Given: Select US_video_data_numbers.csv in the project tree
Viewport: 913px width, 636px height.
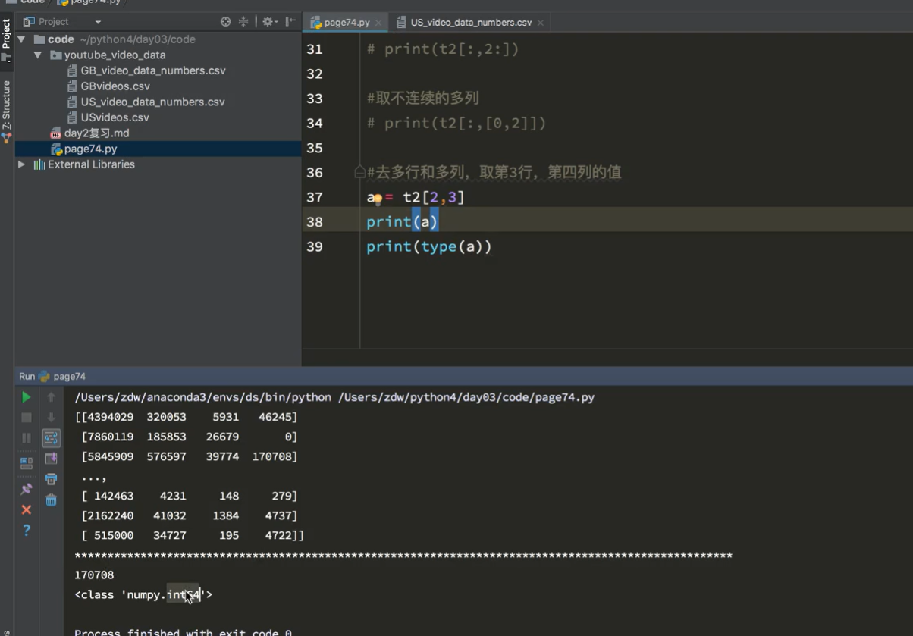Looking at the screenshot, I should coord(152,102).
